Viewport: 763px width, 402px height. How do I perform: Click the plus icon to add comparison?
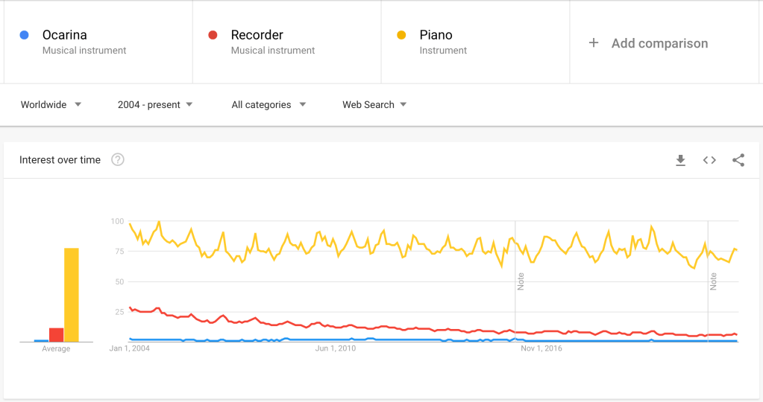594,43
